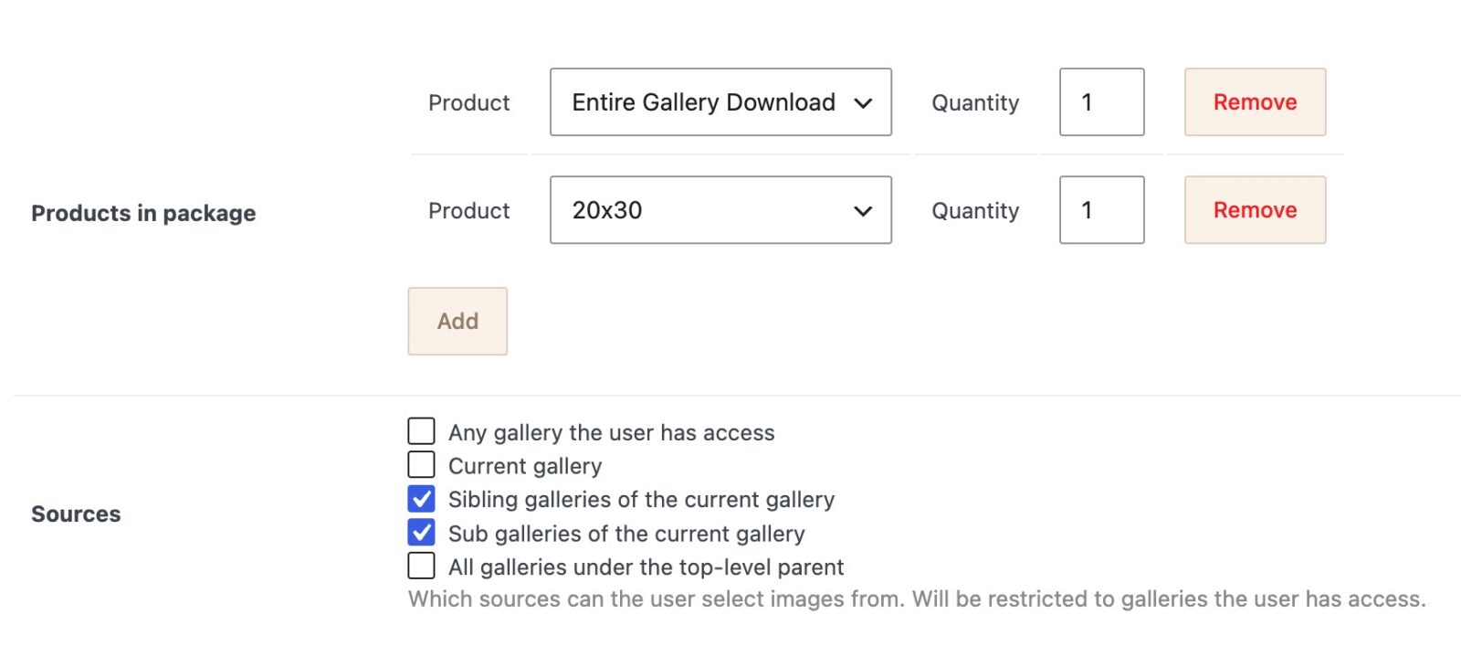Remove the Entire Gallery Download product
The image size is (1461, 646).
click(x=1255, y=102)
